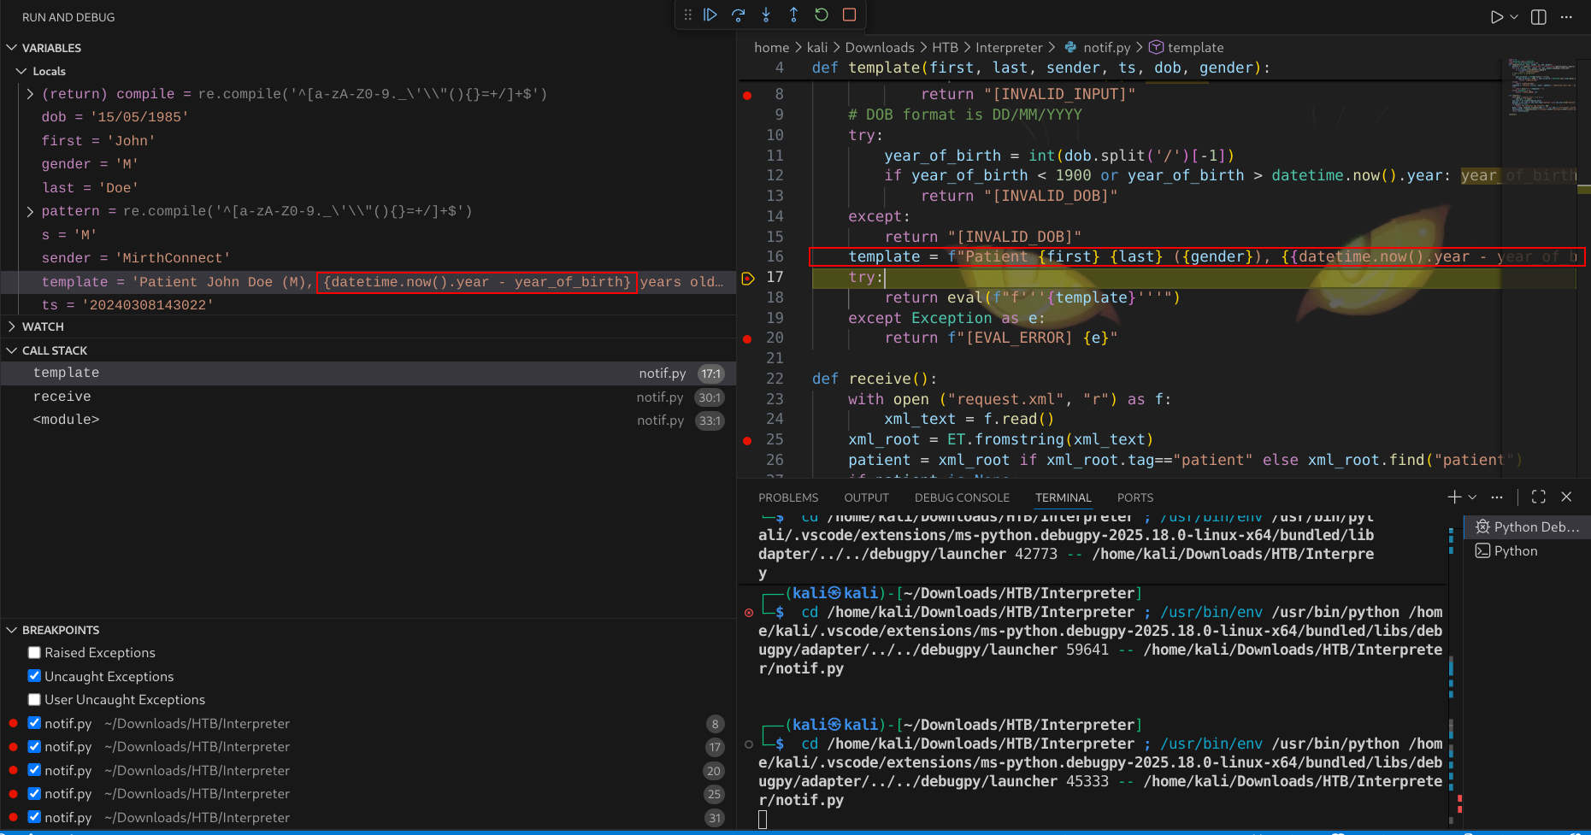Remove the breakpoint dot on line 20
The image size is (1591, 835).
(747, 338)
